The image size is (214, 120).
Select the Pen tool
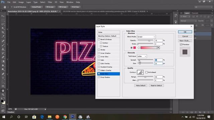[x=3, y=74]
